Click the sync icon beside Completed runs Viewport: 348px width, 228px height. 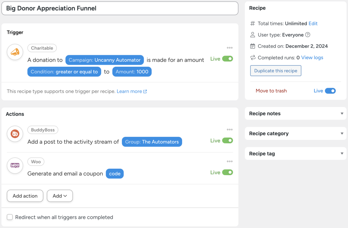pos(252,58)
